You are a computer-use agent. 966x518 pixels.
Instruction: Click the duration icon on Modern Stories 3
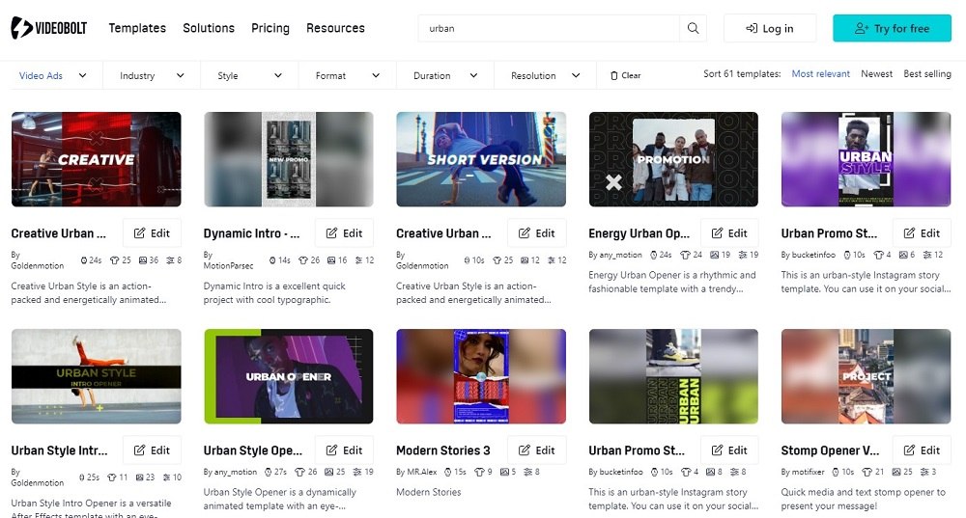[449, 472]
